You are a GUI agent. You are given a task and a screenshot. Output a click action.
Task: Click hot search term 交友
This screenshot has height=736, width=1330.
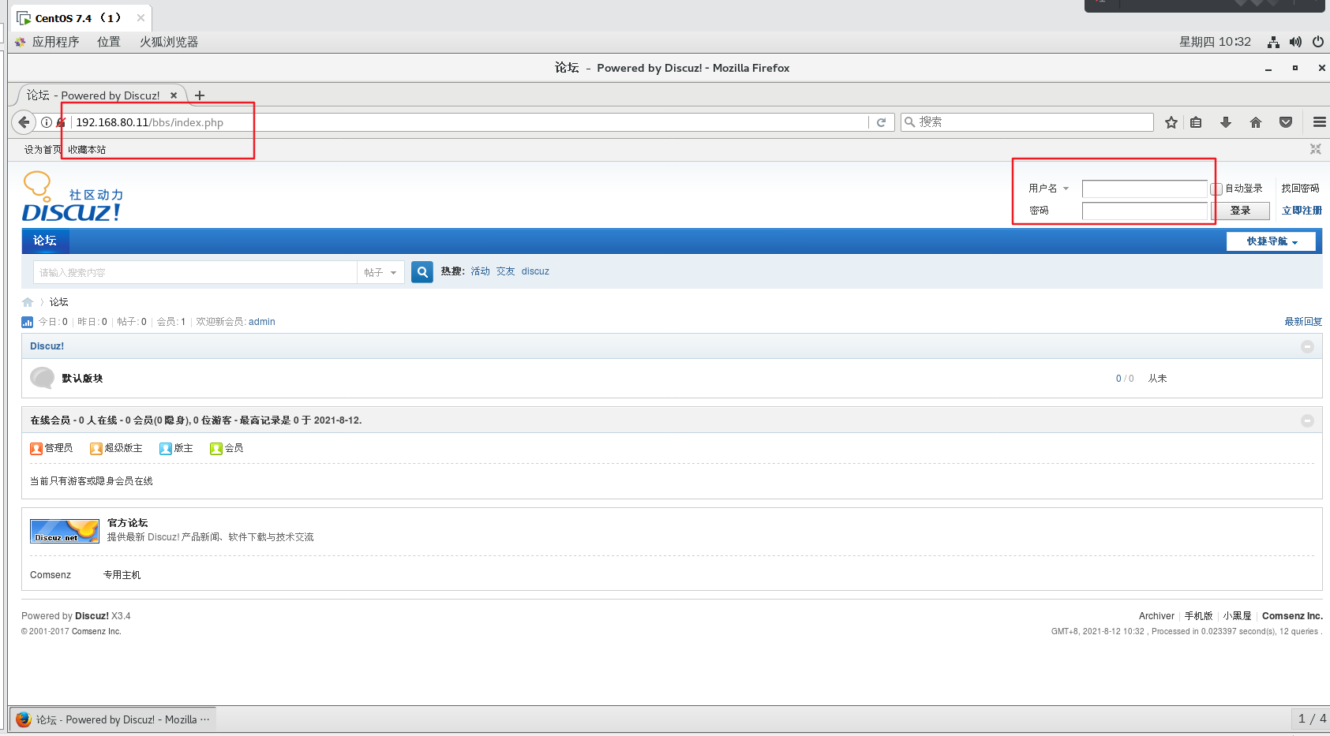click(x=505, y=271)
